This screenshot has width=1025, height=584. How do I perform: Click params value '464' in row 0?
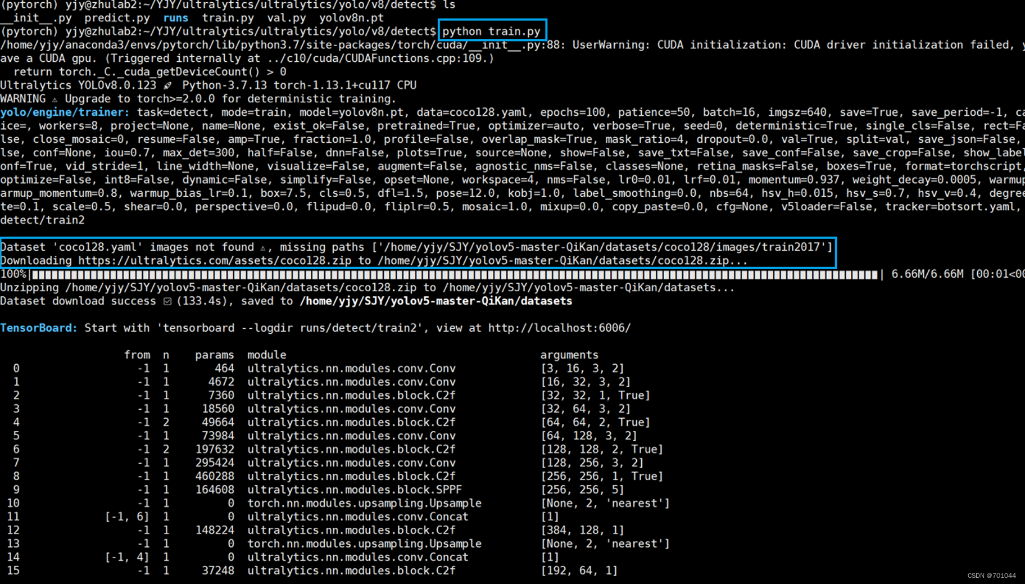point(224,369)
